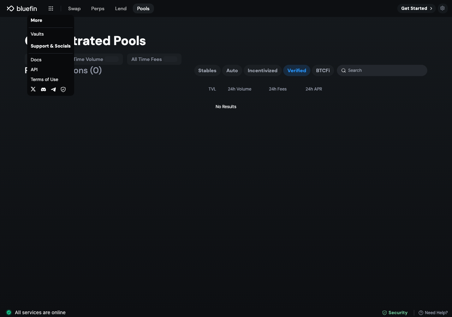This screenshot has width=452, height=317.
Task: Focus the pool Search field
Action: pos(382,70)
